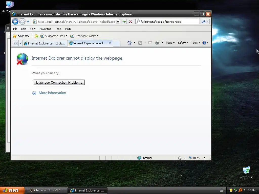Click the Forward arrow navigation button
The height and width of the screenshot is (194, 259).
(x=22, y=22)
